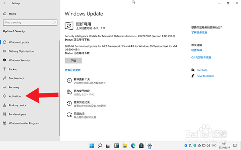Open the Activation page
241x150 pixels.
(15, 96)
